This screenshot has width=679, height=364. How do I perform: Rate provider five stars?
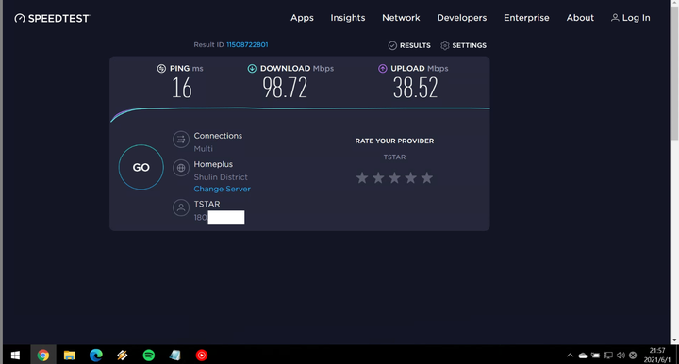(427, 177)
